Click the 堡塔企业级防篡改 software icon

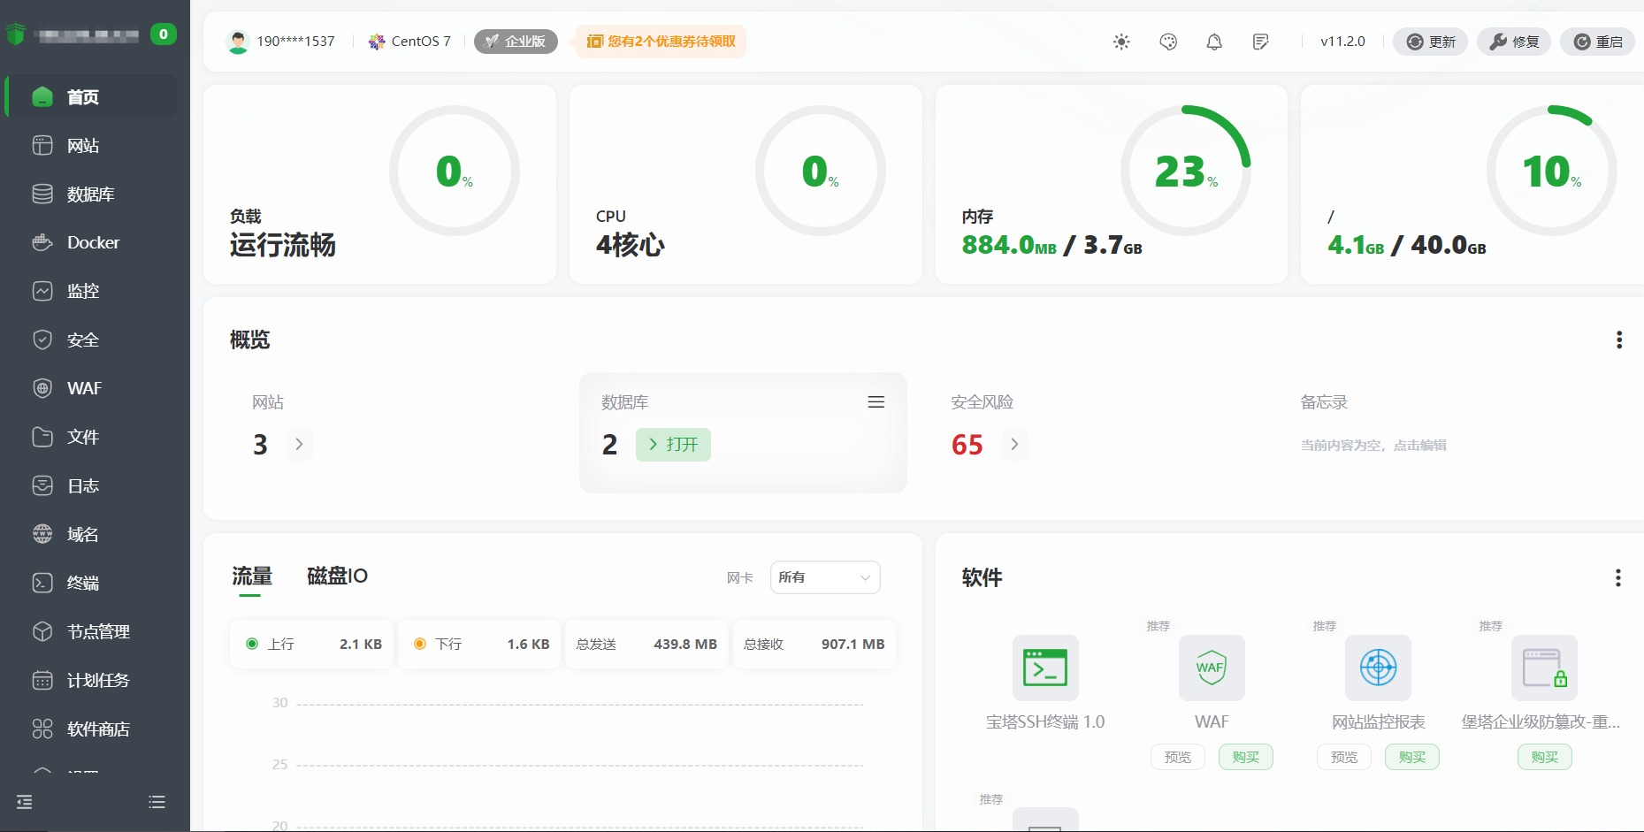pos(1543,668)
